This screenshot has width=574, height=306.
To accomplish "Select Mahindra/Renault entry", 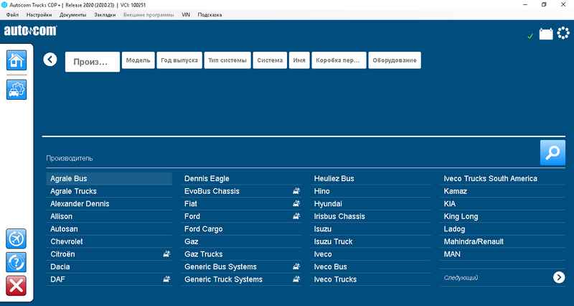I will point(503,241).
